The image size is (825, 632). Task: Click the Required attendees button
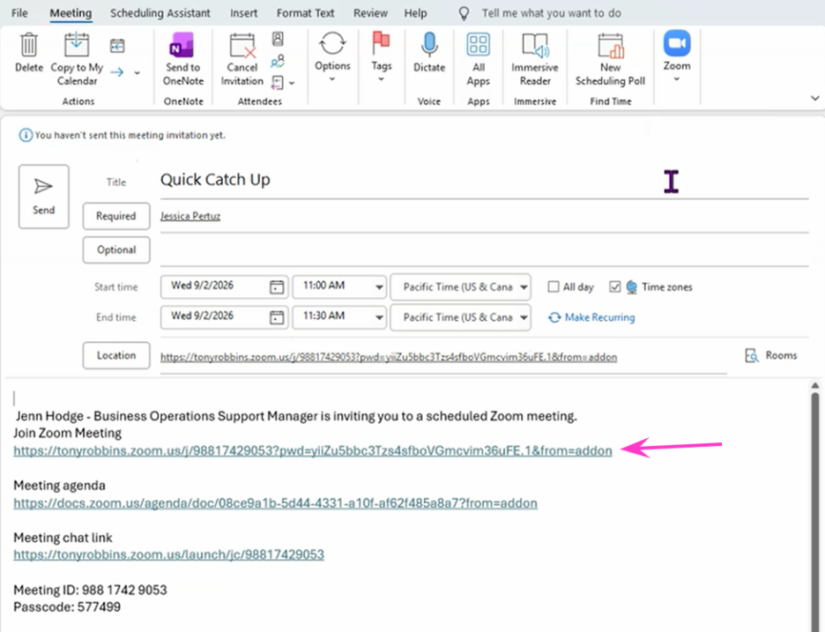116,216
